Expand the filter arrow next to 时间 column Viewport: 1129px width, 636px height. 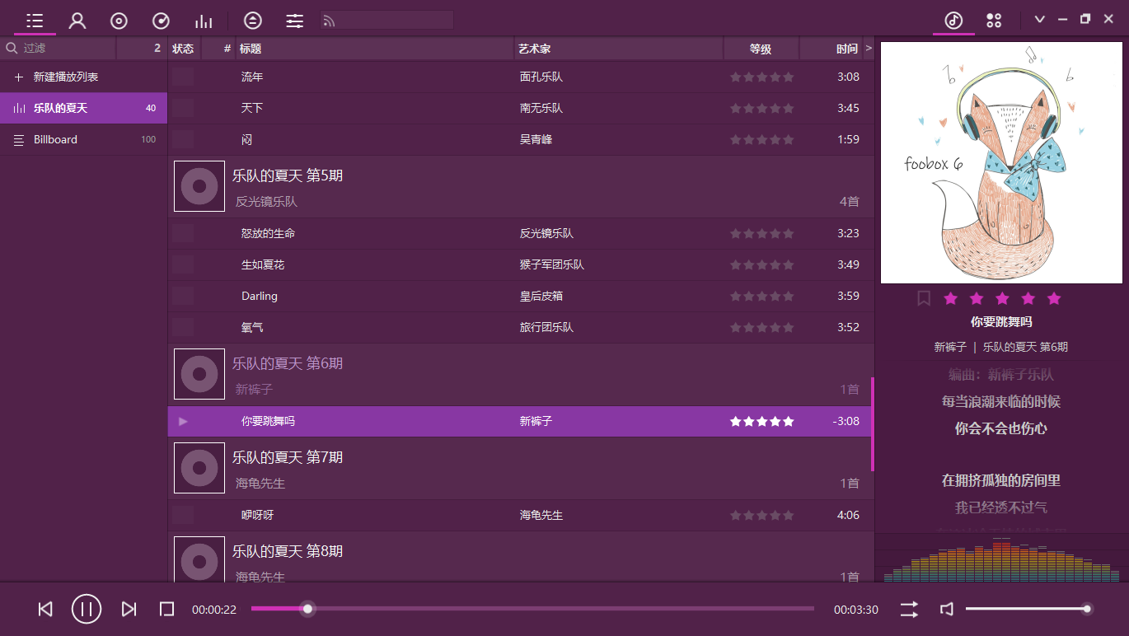[x=868, y=48]
